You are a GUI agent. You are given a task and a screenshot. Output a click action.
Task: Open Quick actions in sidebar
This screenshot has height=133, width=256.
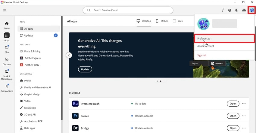tap(7, 88)
